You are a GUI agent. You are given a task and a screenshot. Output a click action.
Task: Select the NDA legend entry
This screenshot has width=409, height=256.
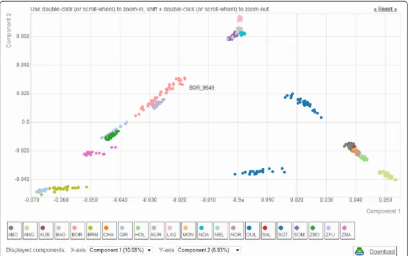pyautogui.click(x=204, y=231)
